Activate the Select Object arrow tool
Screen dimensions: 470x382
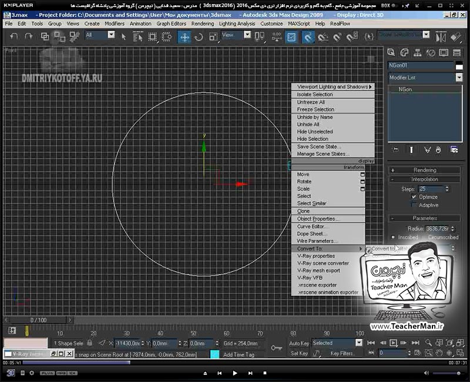tap(123, 37)
